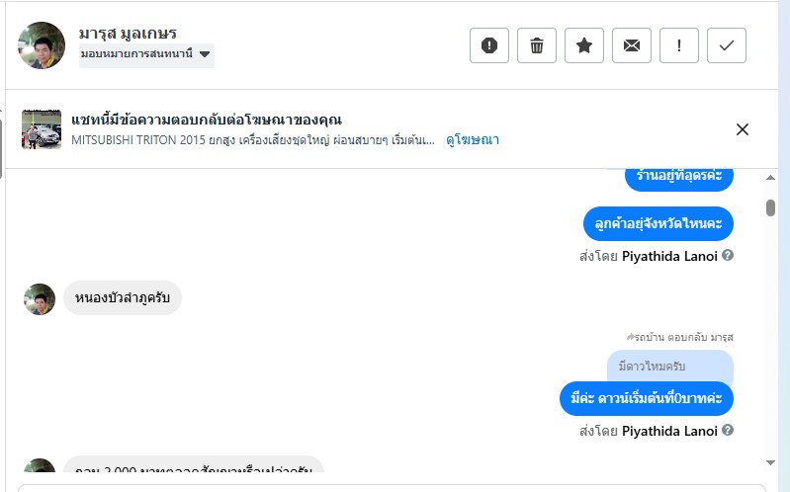
Task: Star this conversation for follow-up
Action: 584,45
